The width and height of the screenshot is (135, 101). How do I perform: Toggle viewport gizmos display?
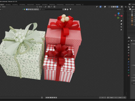[x=100, y=7]
